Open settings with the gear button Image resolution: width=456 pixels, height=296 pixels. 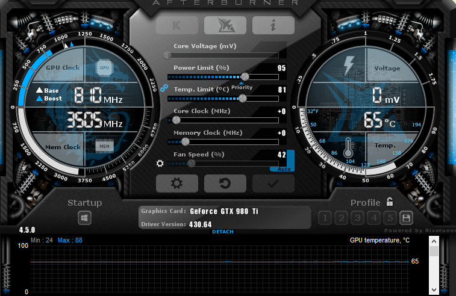coord(177,183)
